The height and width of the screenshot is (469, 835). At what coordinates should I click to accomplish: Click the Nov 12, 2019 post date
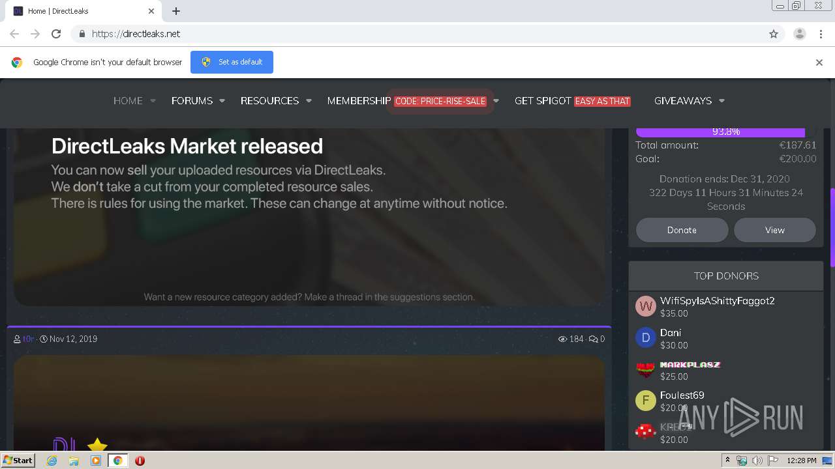click(73, 339)
